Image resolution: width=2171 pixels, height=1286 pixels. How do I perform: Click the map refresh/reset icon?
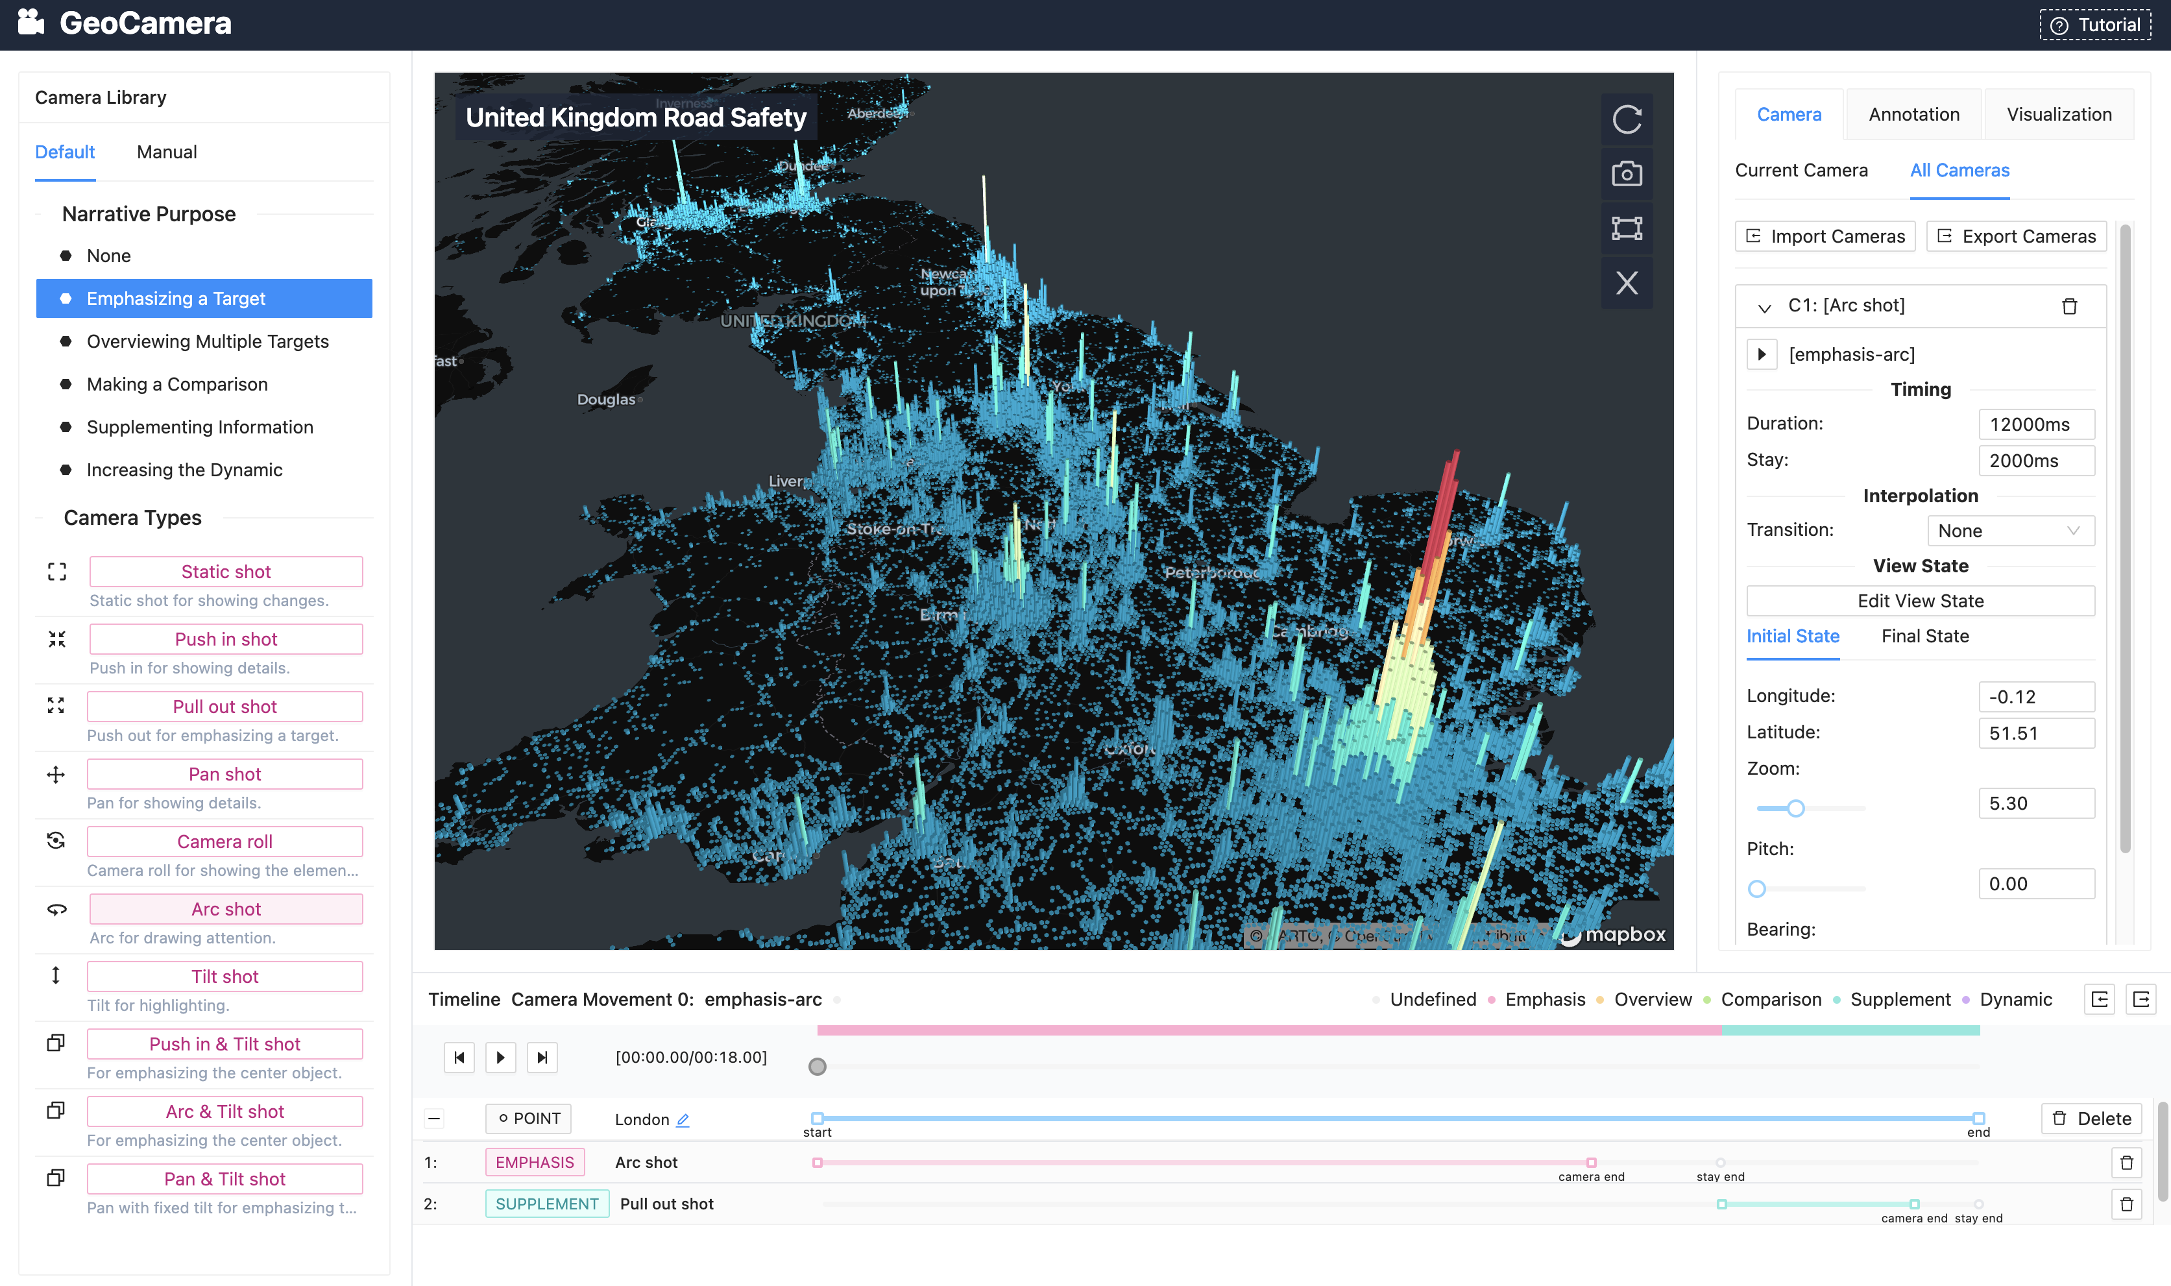[1626, 119]
